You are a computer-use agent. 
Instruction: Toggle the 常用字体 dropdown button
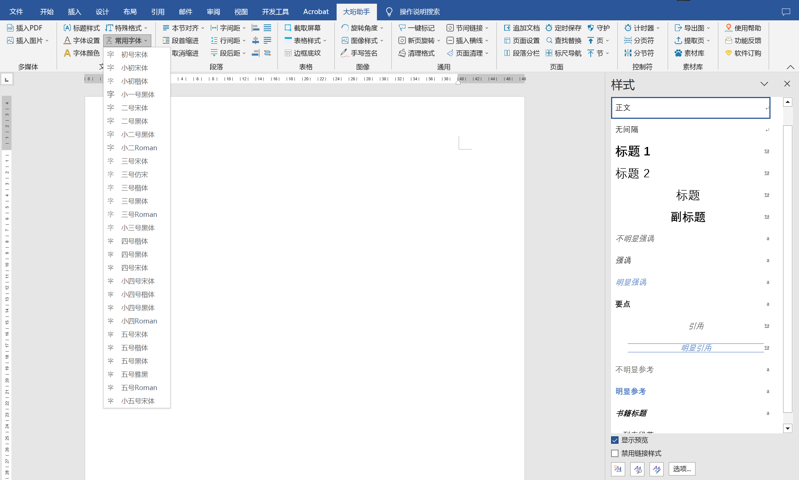click(127, 40)
